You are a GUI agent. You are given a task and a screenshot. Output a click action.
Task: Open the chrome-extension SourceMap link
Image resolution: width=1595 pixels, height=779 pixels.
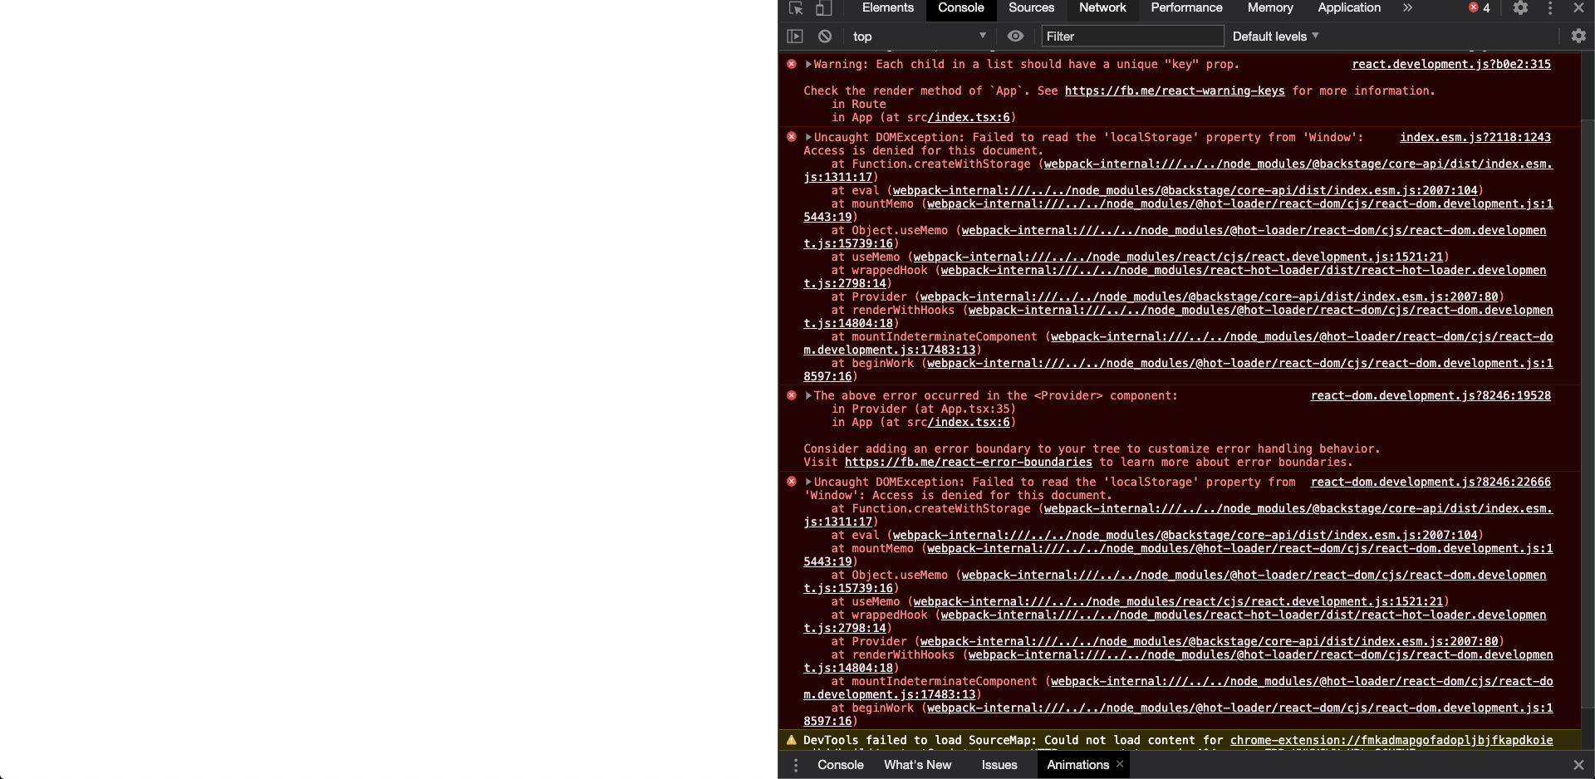click(x=1391, y=740)
